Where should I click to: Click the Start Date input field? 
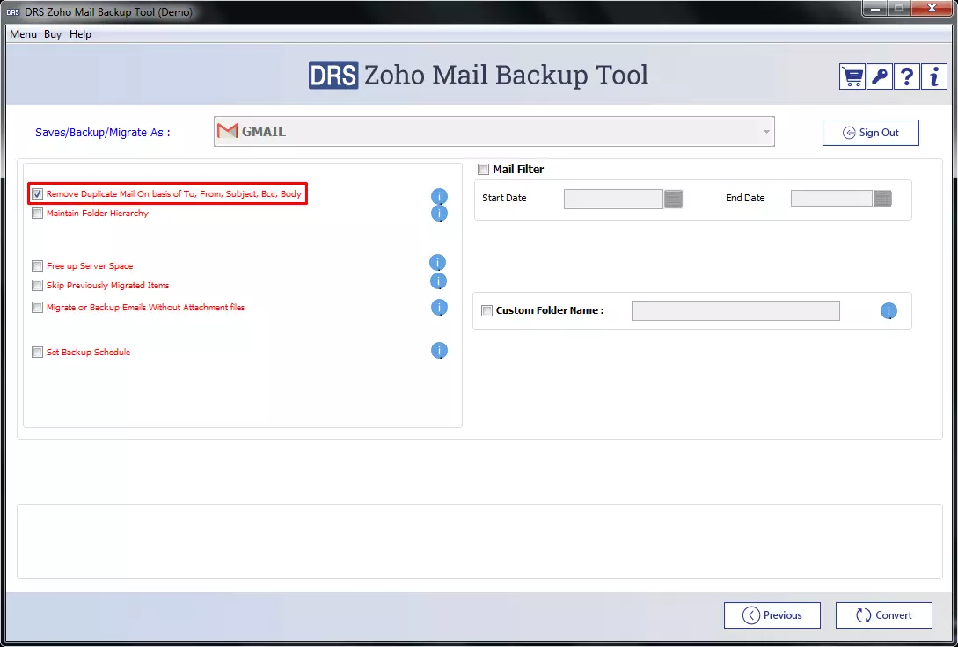point(613,199)
